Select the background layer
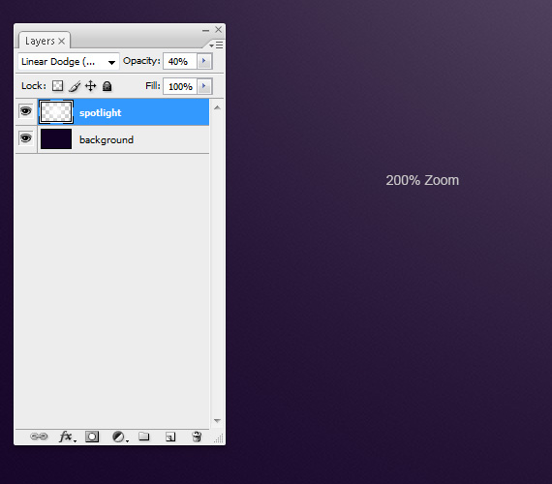This screenshot has height=484, width=552. point(123,139)
